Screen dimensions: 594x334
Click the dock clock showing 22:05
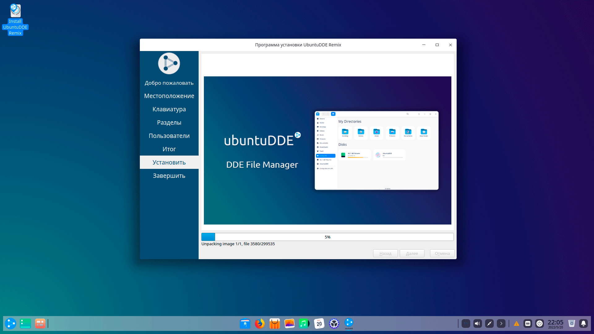(555, 323)
